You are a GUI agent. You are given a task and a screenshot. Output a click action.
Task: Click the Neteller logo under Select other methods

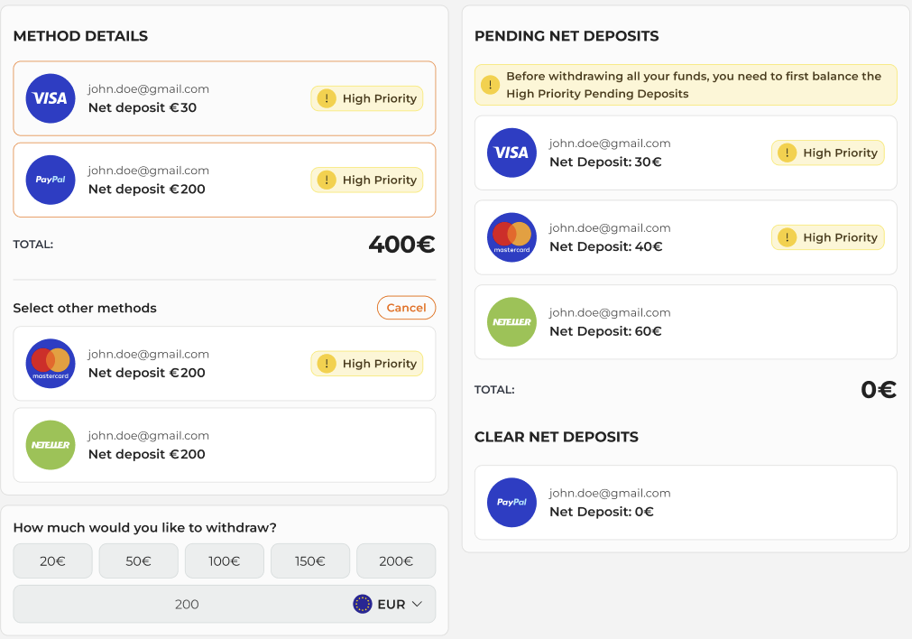(x=51, y=445)
